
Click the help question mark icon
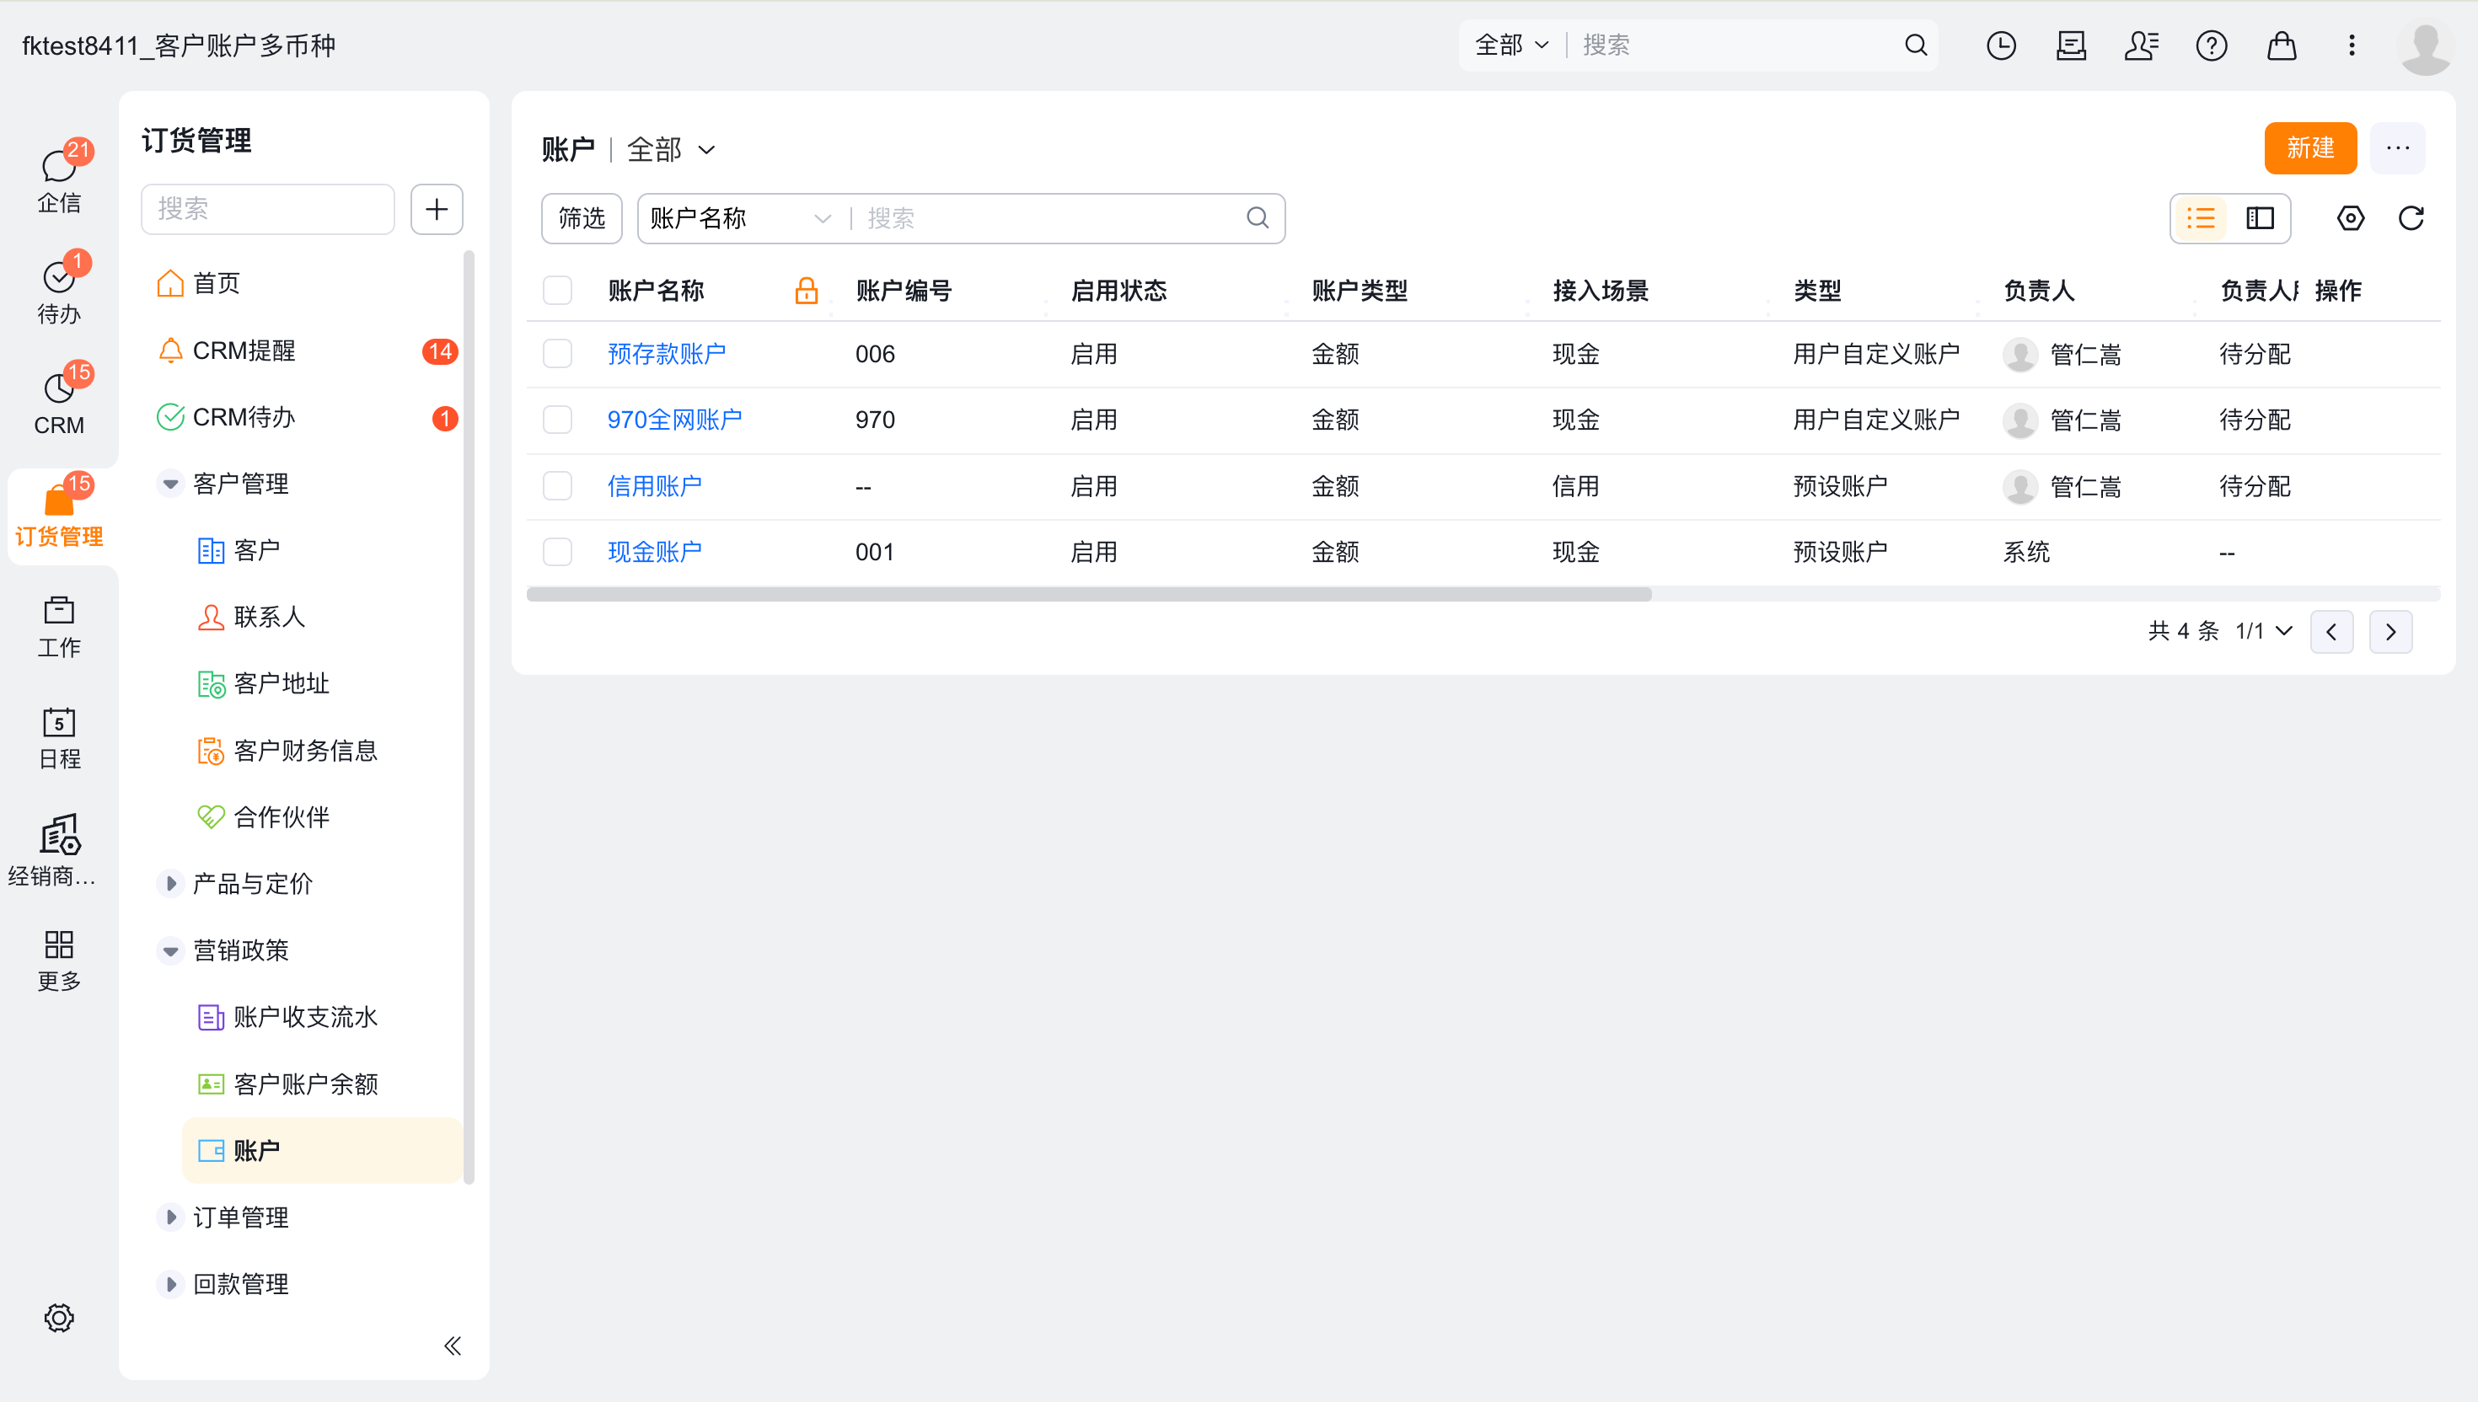2211,45
